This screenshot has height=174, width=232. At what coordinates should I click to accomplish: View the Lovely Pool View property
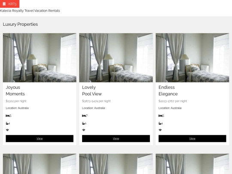[x=116, y=138]
